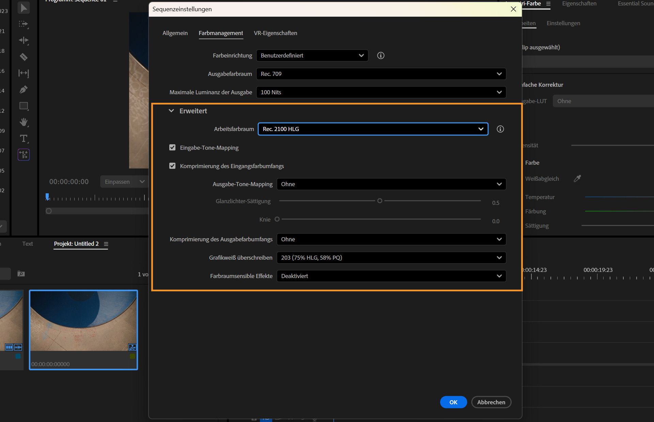Uncheck Eingabe-Tone-Mapping
This screenshot has height=422, width=654.
[173, 147]
